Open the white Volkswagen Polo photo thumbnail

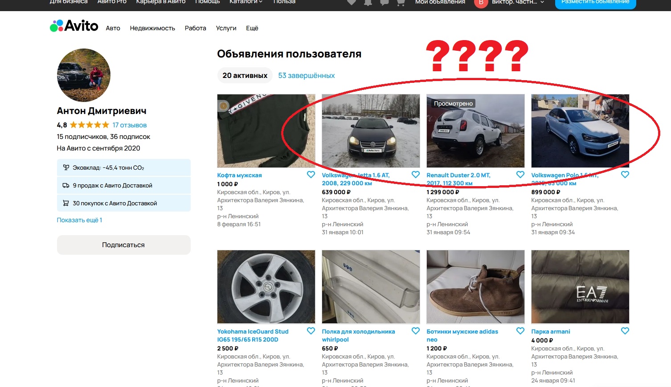(581, 131)
